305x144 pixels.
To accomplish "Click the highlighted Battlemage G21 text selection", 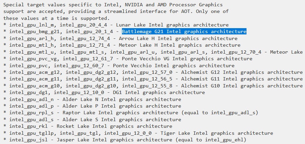I will click(184, 31).
